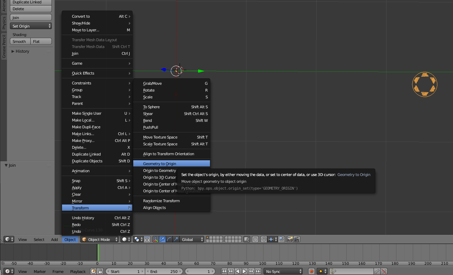The width and height of the screenshot is (453, 275).
Task: Render OpenGL animation with clapperboard icon
Action: [297, 239]
